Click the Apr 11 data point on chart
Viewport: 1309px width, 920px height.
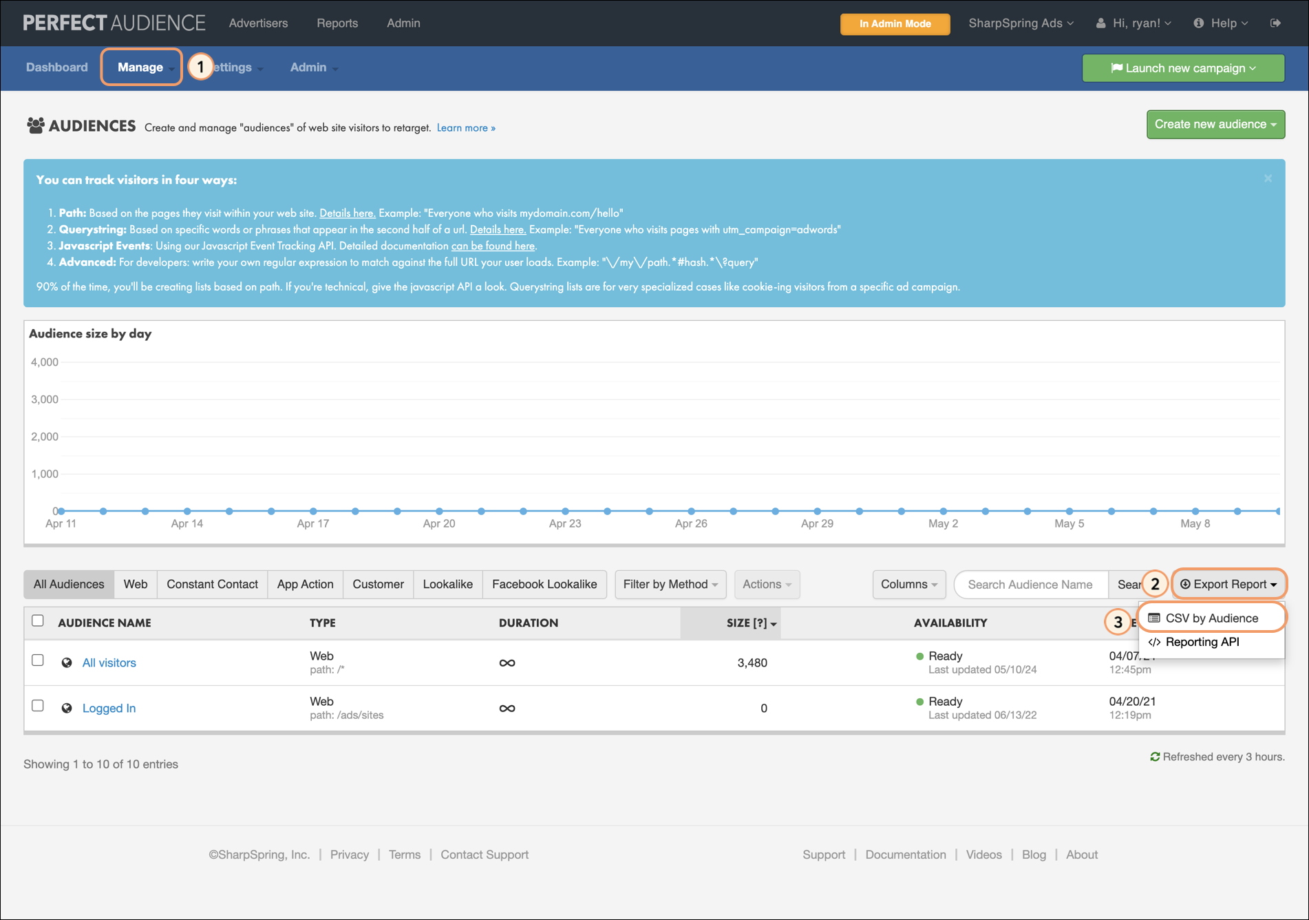tap(61, 511)
